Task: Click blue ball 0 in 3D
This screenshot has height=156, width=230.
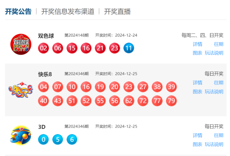Action: pyautogui.click(x=43, y=139)
